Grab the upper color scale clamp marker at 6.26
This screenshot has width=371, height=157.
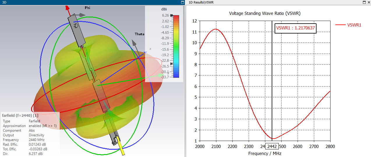pyautogui.click(x=172, y=15)
